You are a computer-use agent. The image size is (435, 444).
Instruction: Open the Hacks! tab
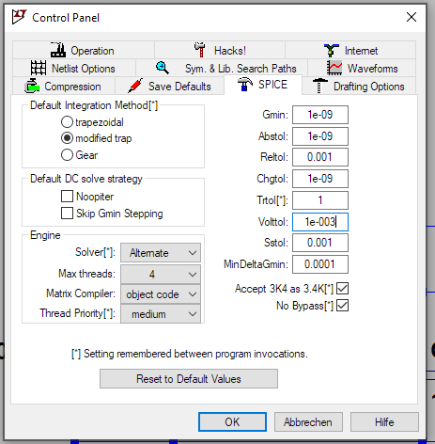click(x=220, y=50)
